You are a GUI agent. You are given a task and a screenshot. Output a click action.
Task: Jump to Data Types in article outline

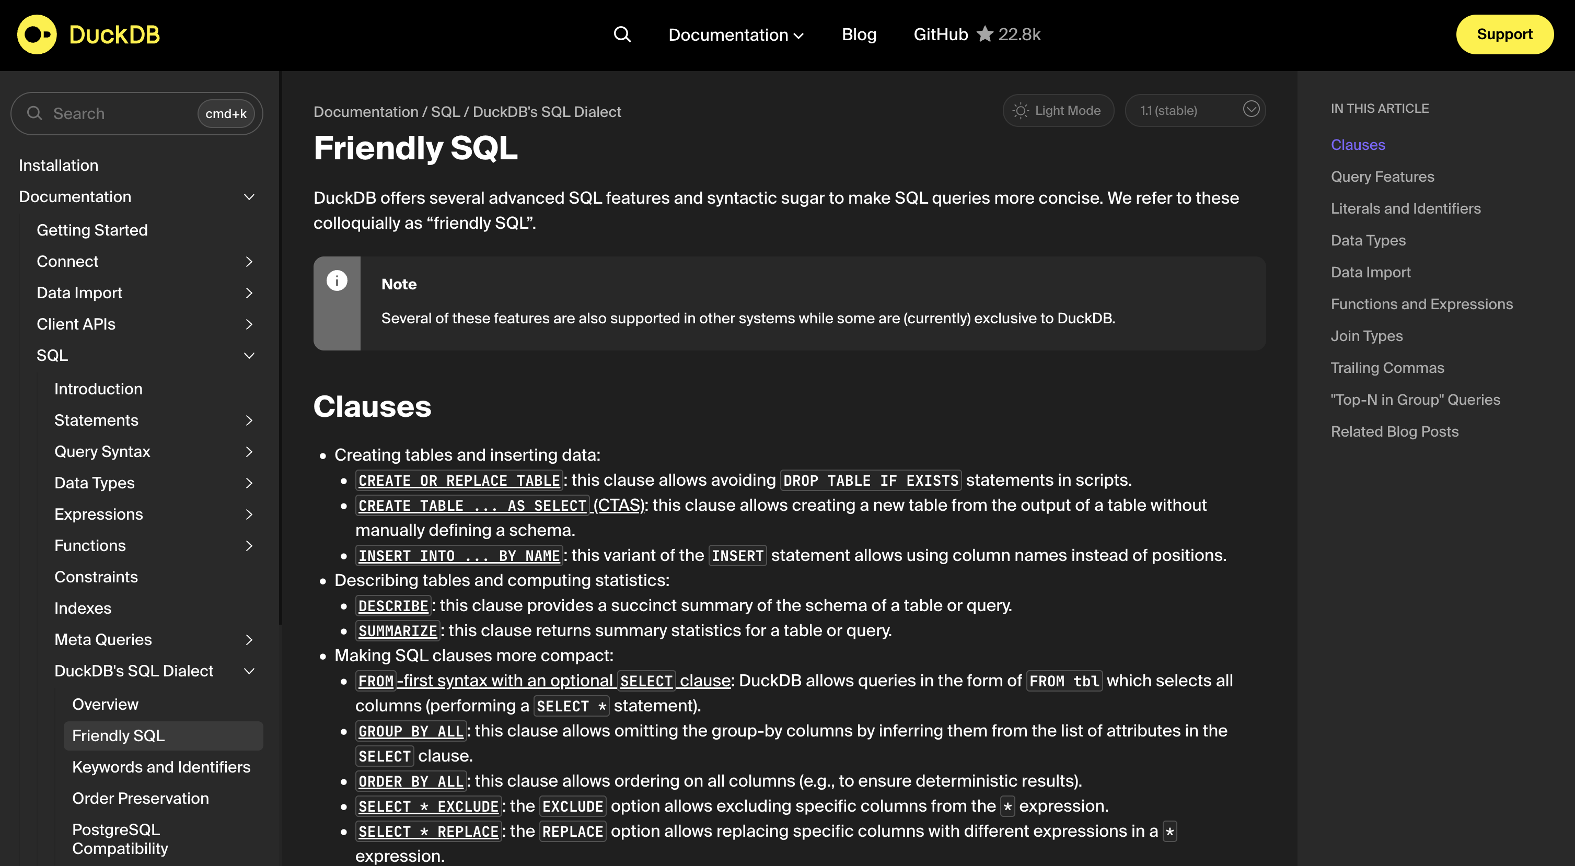pos(1369,240)
